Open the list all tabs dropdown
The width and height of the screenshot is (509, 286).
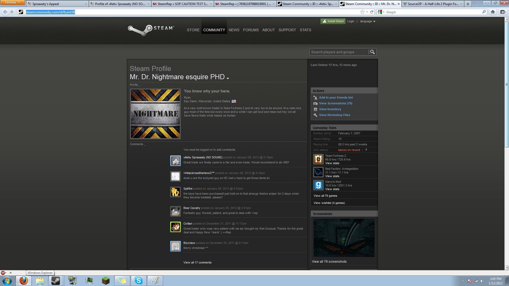tap(474, 4)
